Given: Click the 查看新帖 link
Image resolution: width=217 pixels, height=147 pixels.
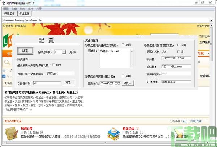Looking at the screenshot, I should [x=205, y=76].
